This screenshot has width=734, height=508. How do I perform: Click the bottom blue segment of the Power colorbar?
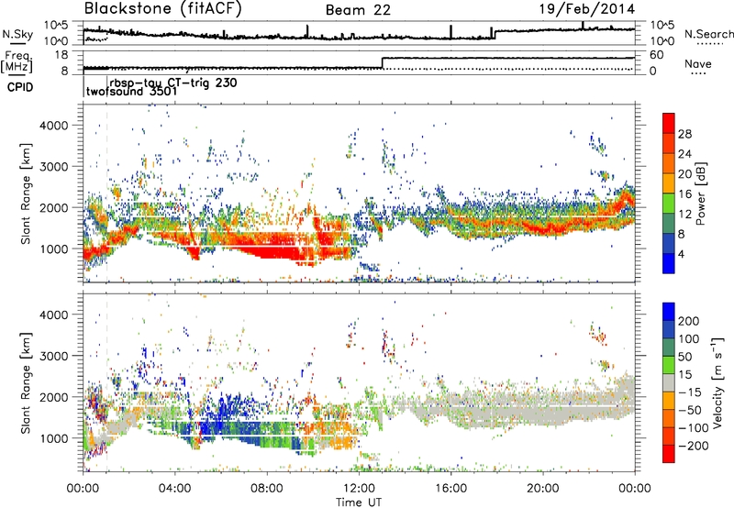669,263
